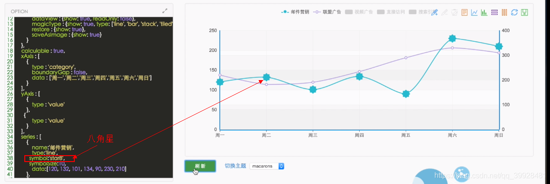Click the grayed mark undo pencil icon
The width and height of the screenshot is (550, 184).
(444, 13)
